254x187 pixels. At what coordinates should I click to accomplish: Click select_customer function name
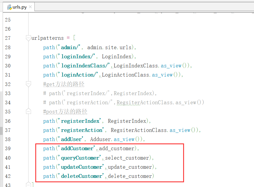(127, 158)
